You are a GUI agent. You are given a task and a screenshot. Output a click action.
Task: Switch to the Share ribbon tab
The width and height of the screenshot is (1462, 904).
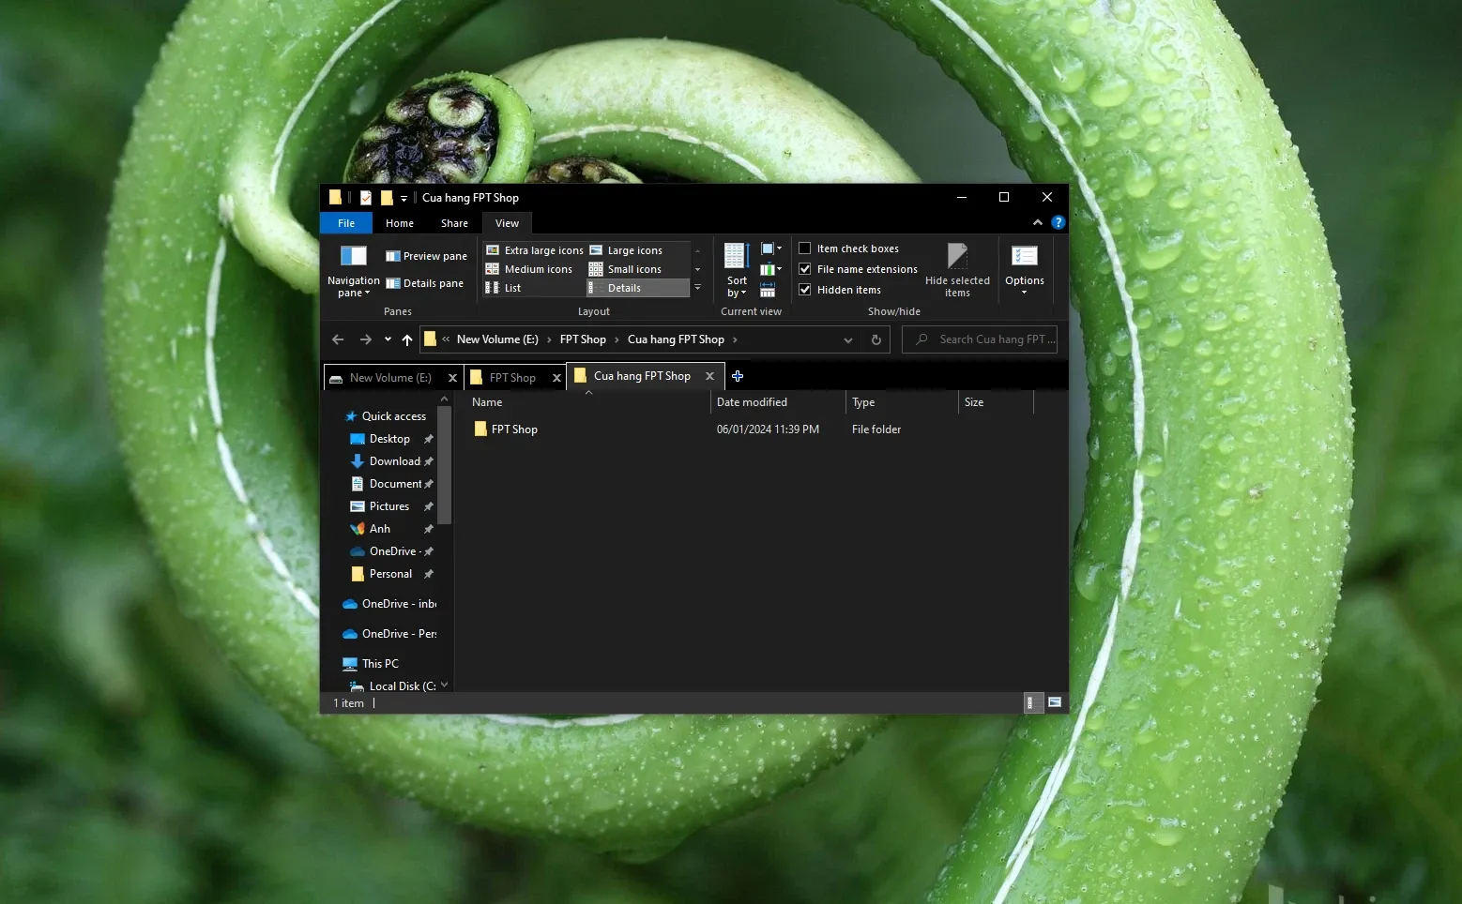tap(454, 223)
